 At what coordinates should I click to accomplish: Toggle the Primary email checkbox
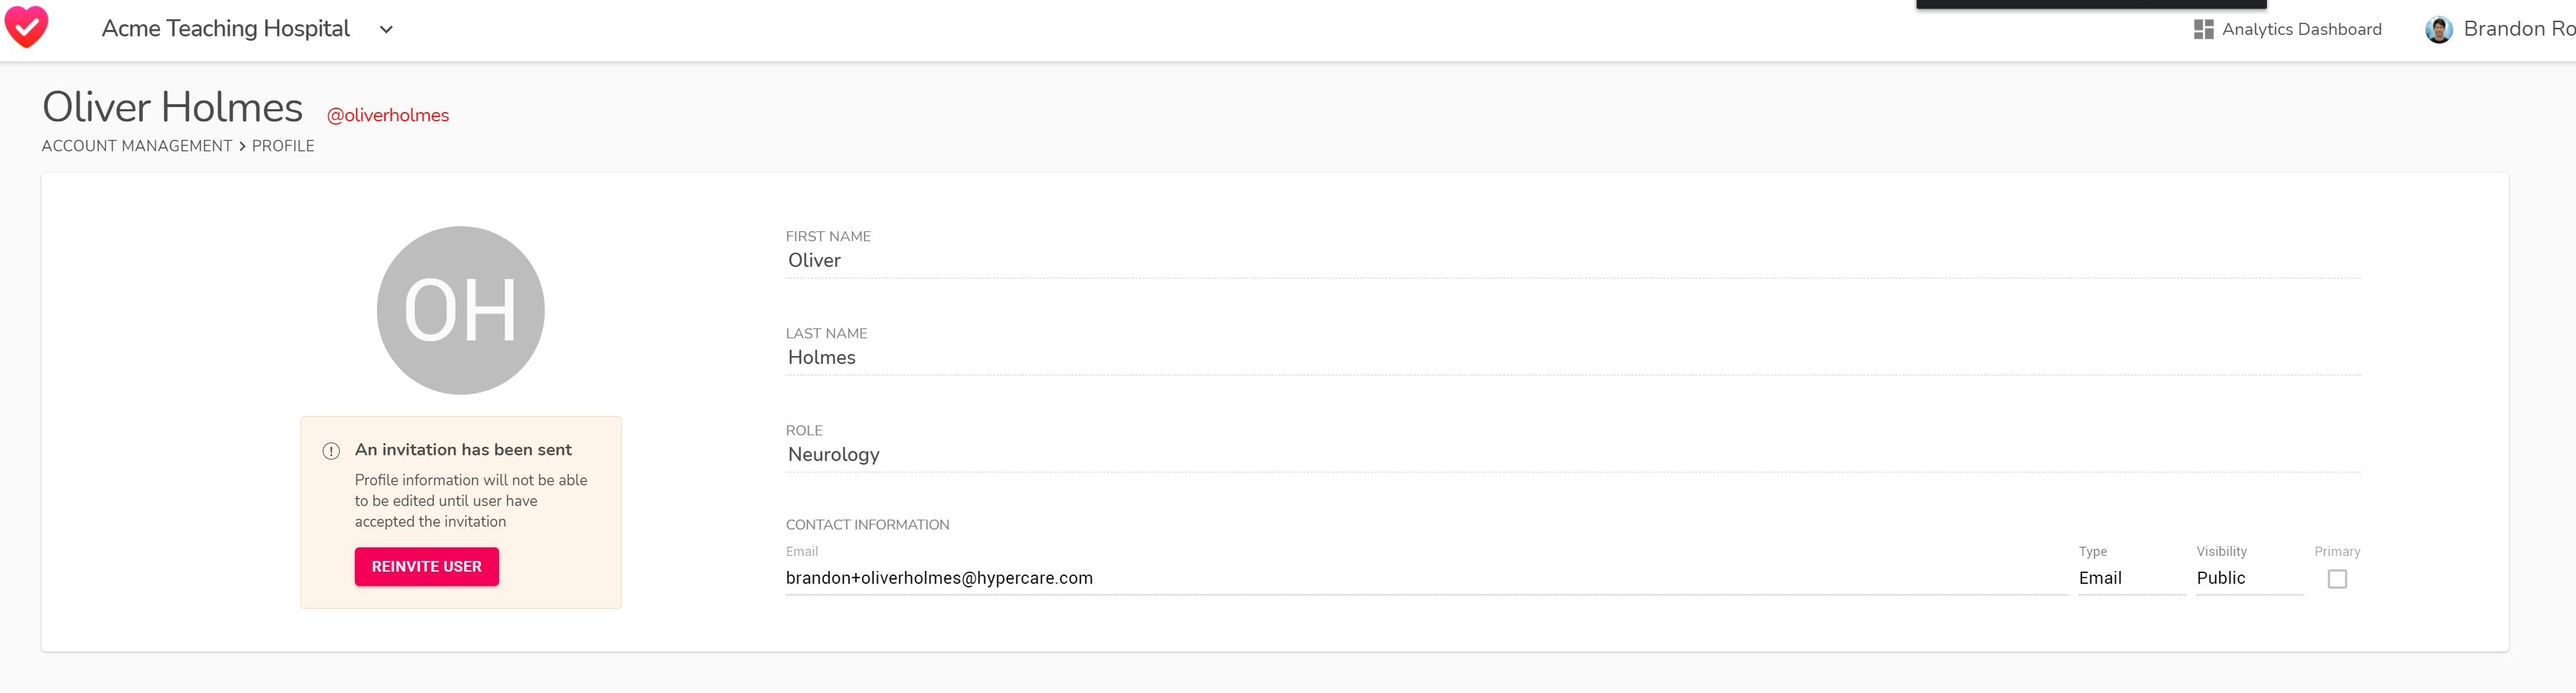tap(2337, 579)
